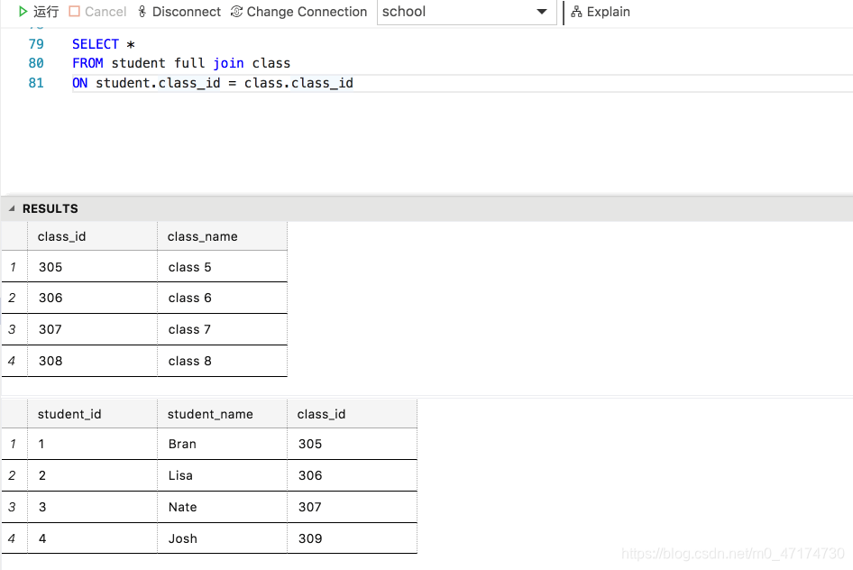The width and height of the screenshot is (853, 570).
Task: Click student_id column header
Action: coord(93,414)
